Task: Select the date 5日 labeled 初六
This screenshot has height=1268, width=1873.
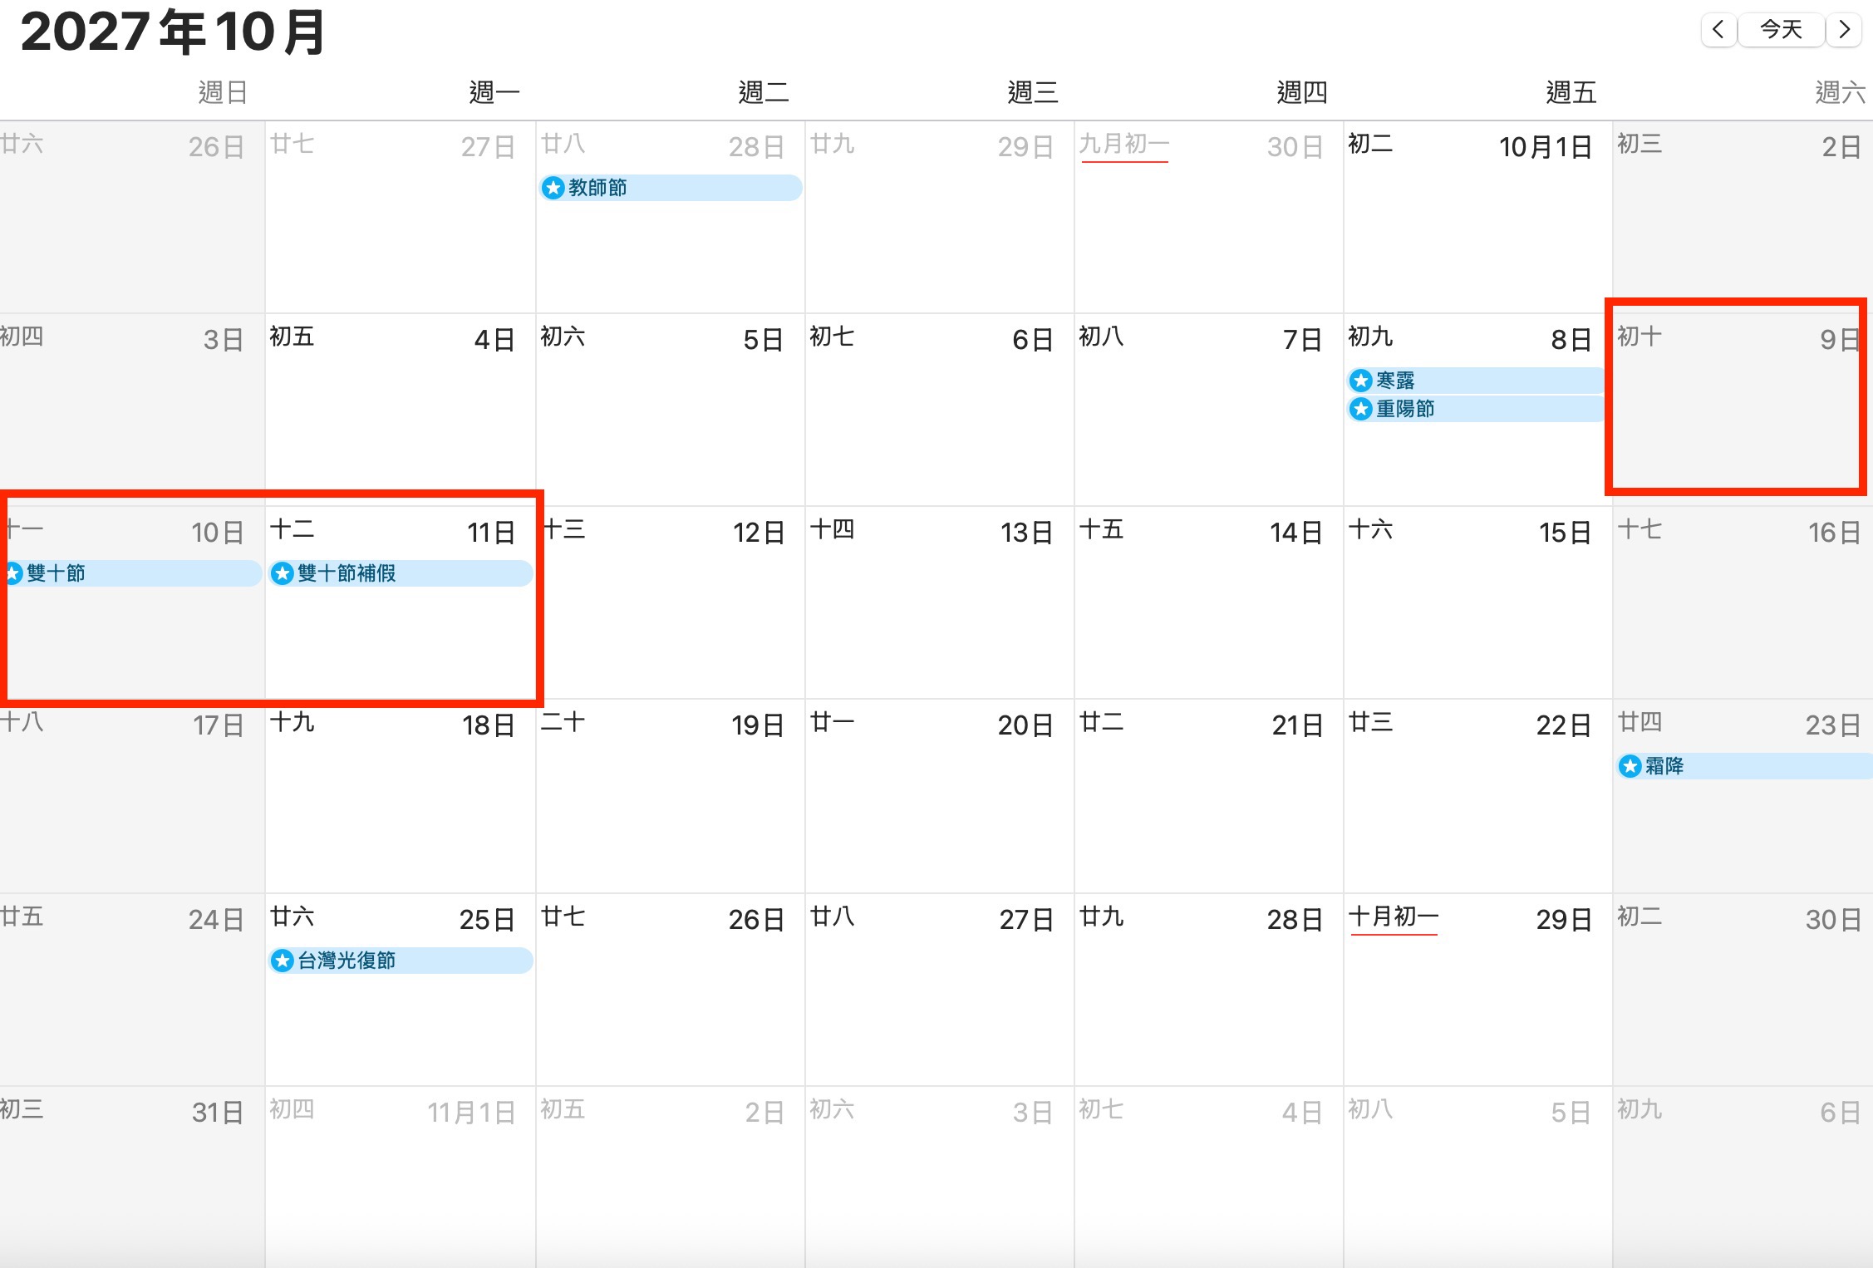Action: pos(764,340)
